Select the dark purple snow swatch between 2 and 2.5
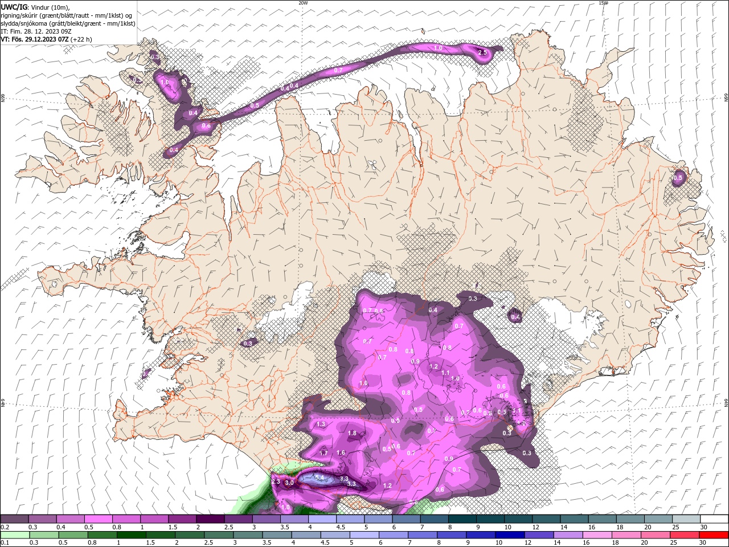The image size is (729, 547). click(x=210, y=519)
